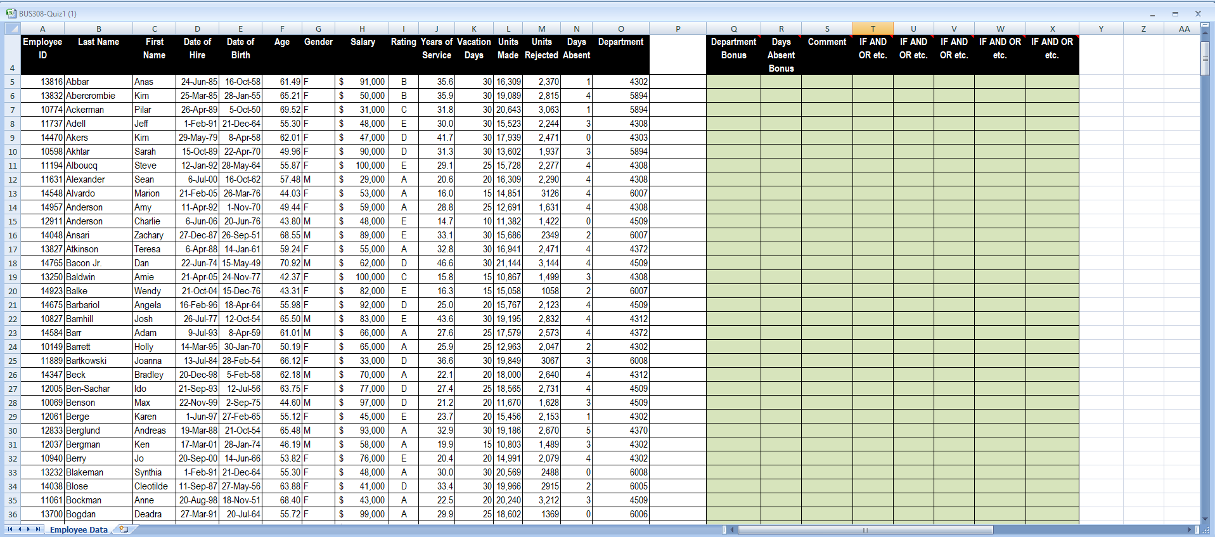Select rating cell C in Baldwin row
Viewport: 1215px width, 537px height.
point(404,277)
